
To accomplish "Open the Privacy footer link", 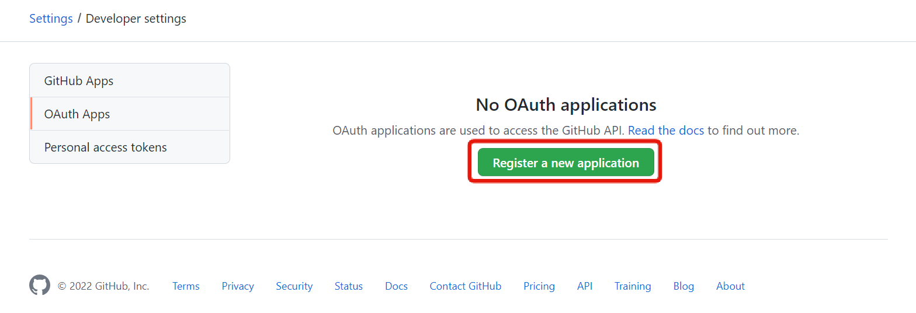I will click(238, 286).
